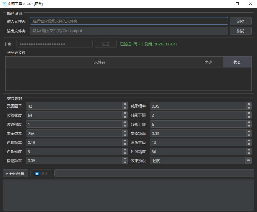The width and height of the screenshot is (257, 212).
Task: Click the 大小 column header
Action: point(208,62)
